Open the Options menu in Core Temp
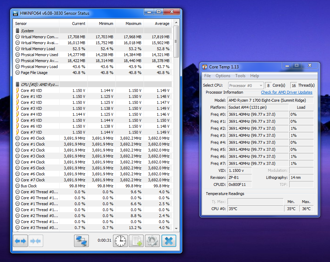330x262 pixels. click(223, 76)
